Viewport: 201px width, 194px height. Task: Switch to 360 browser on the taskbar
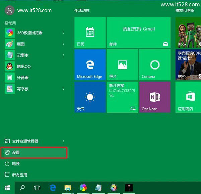(x=83, y=188)
